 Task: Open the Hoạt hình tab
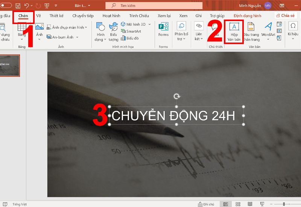coord(111,16)
